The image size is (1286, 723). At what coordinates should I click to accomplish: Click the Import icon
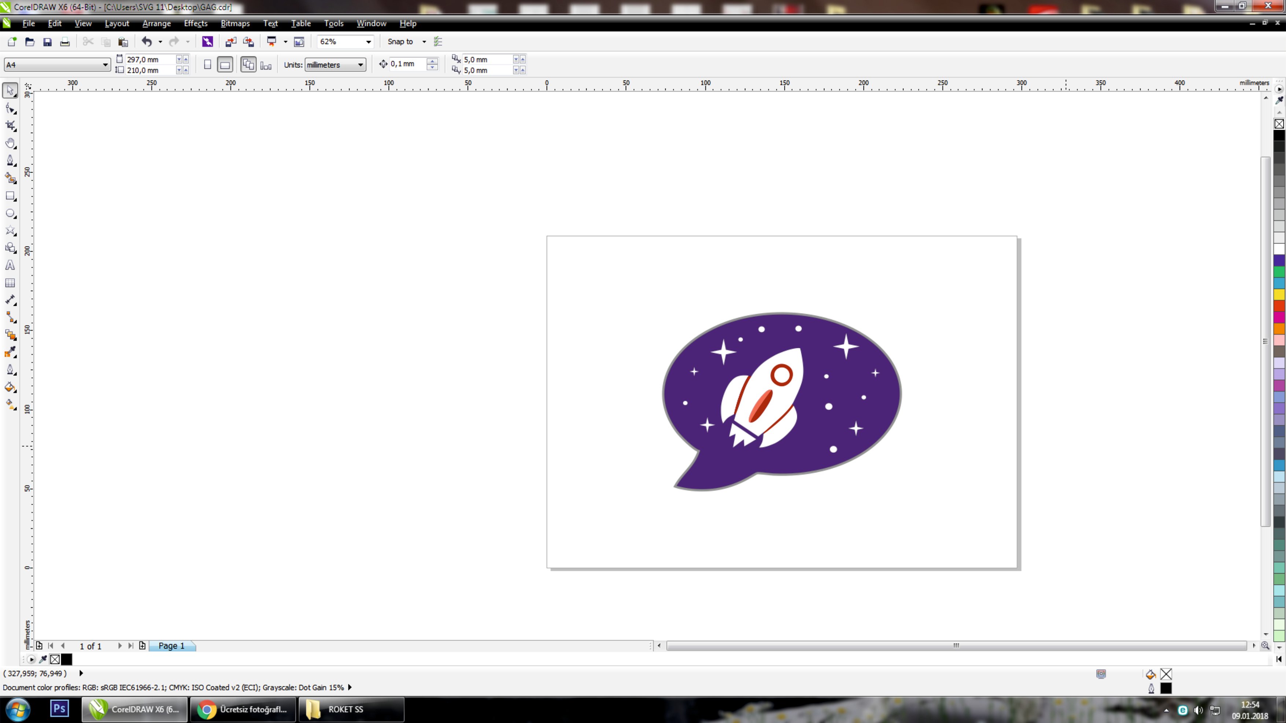pos(231,42)
